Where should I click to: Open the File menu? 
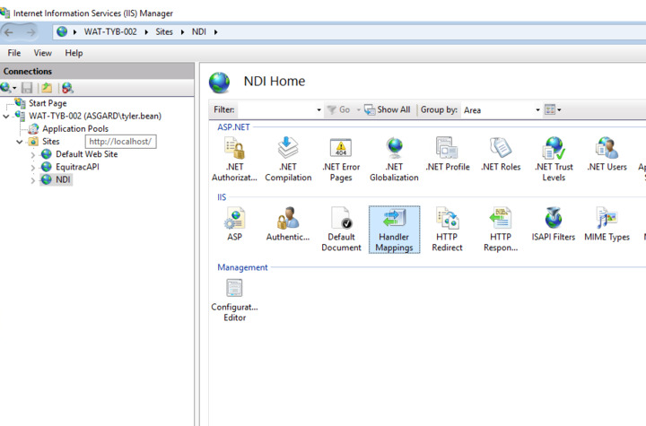[14, 53]
